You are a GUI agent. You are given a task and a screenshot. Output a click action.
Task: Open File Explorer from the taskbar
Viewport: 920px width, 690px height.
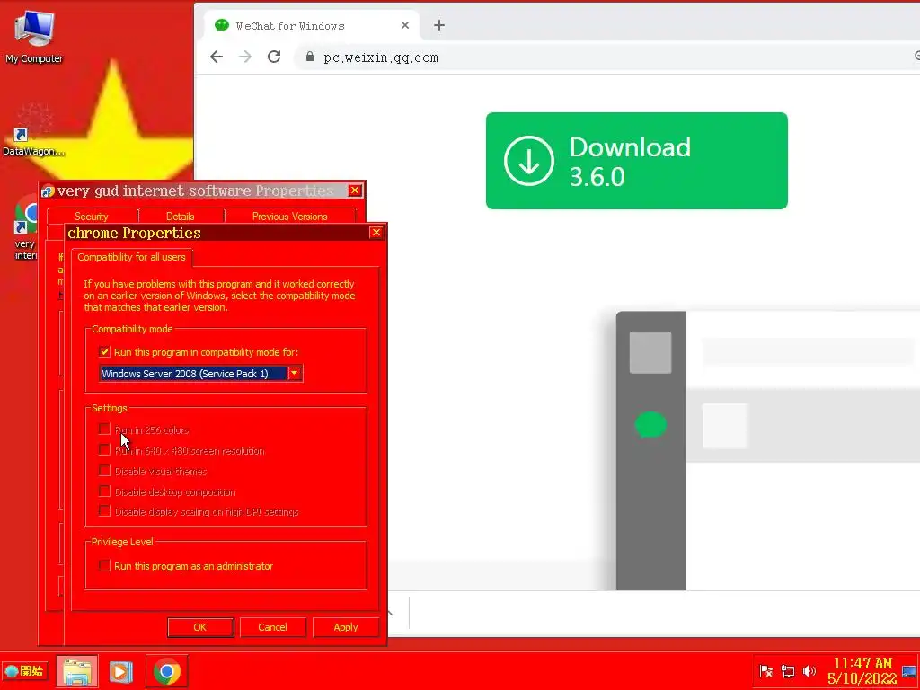[x=77, y=671]
